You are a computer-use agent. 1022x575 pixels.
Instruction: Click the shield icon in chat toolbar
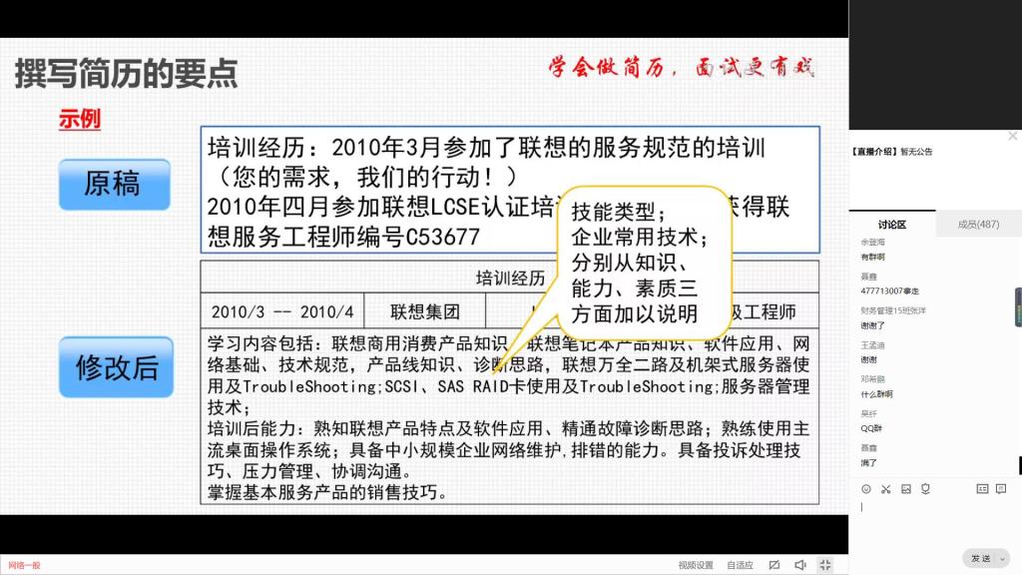point(925,489)
